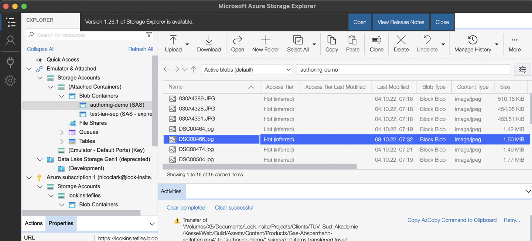Show recent locations with the down chevron
Screen dimensions: 532x241
tap(185, 69)
